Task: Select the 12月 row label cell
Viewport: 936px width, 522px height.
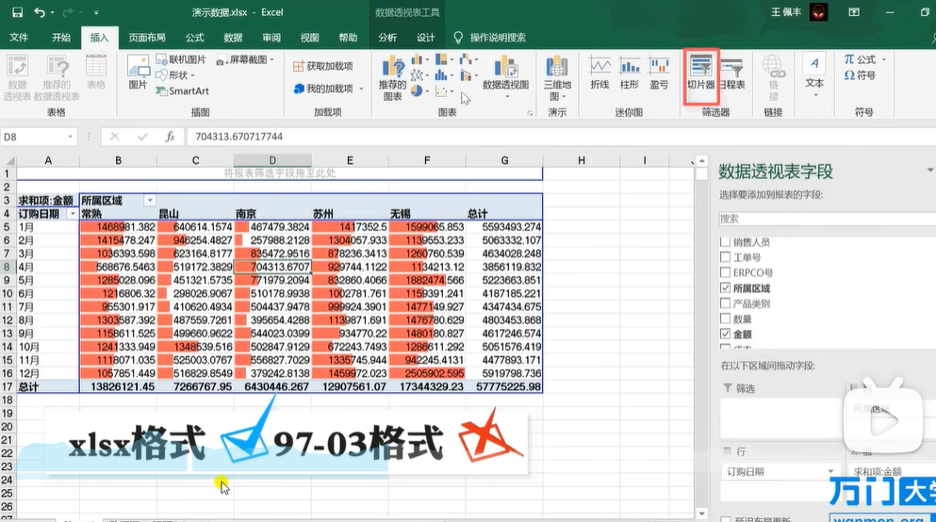Action: 48,373
